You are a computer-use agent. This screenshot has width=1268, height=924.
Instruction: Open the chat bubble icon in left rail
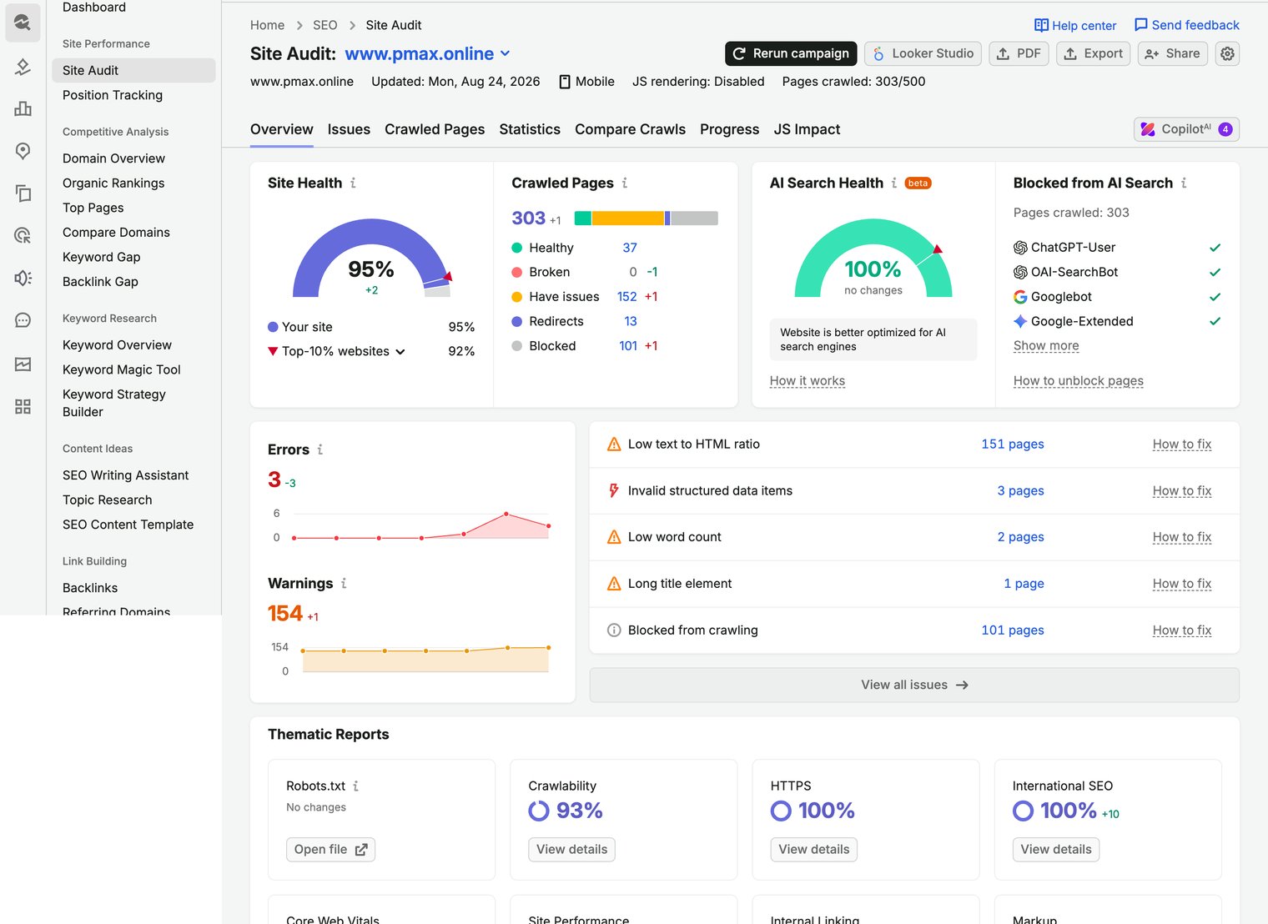23,320
